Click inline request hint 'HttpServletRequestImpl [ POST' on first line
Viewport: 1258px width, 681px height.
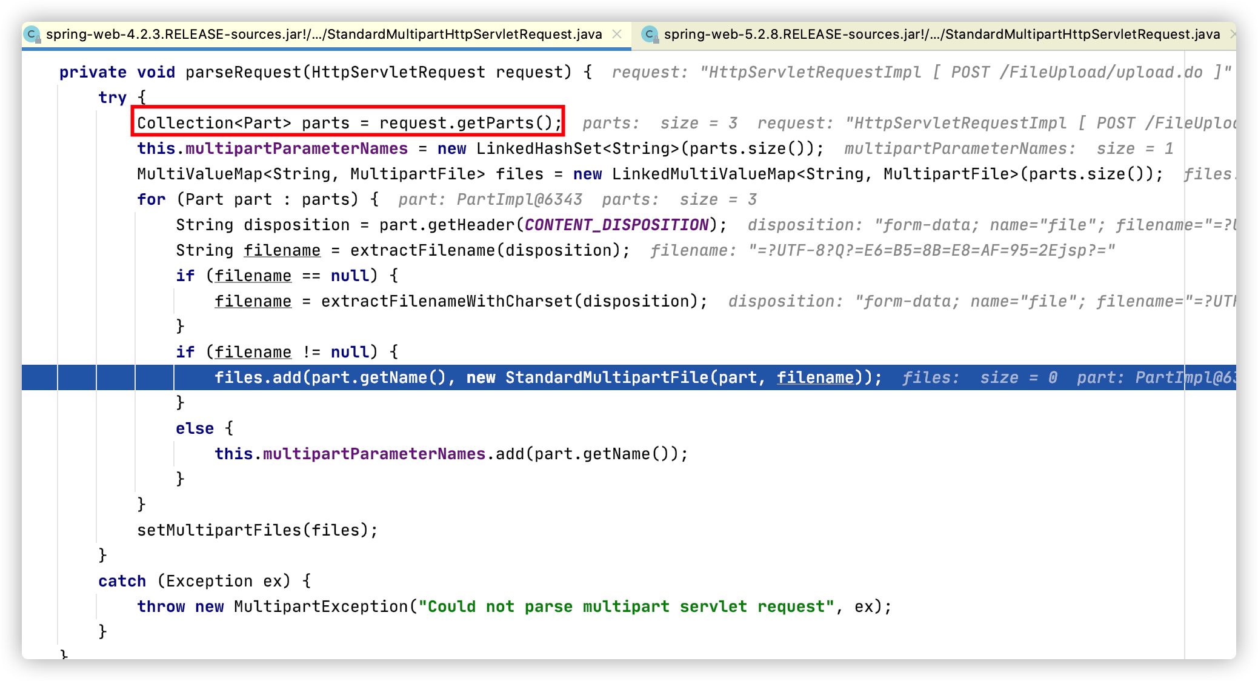click(x=922, y=72)
